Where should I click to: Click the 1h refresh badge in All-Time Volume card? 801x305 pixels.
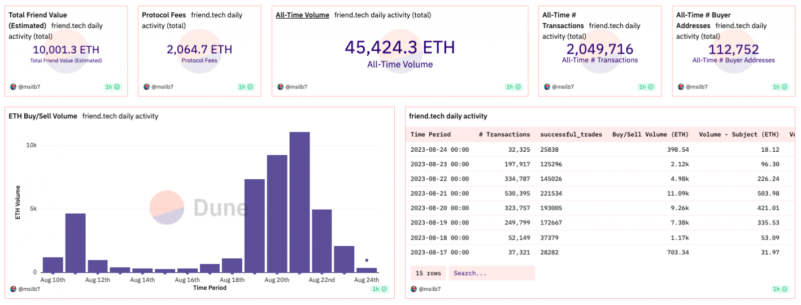[x=513, y=87]
